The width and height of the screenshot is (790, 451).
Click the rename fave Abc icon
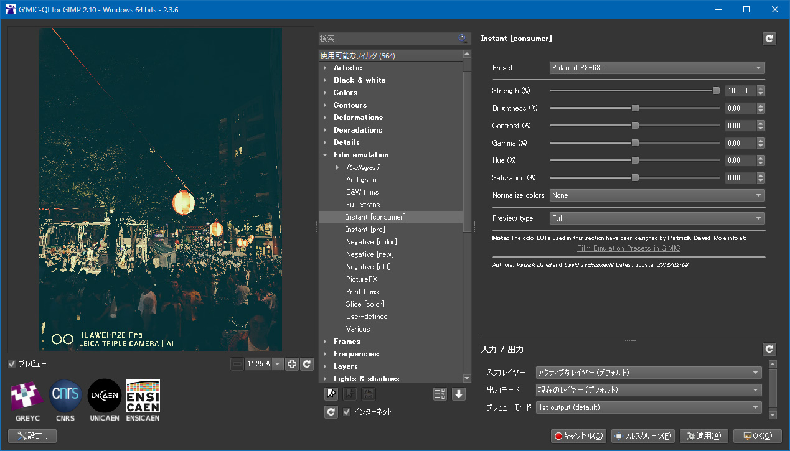(x=368, y=394)
